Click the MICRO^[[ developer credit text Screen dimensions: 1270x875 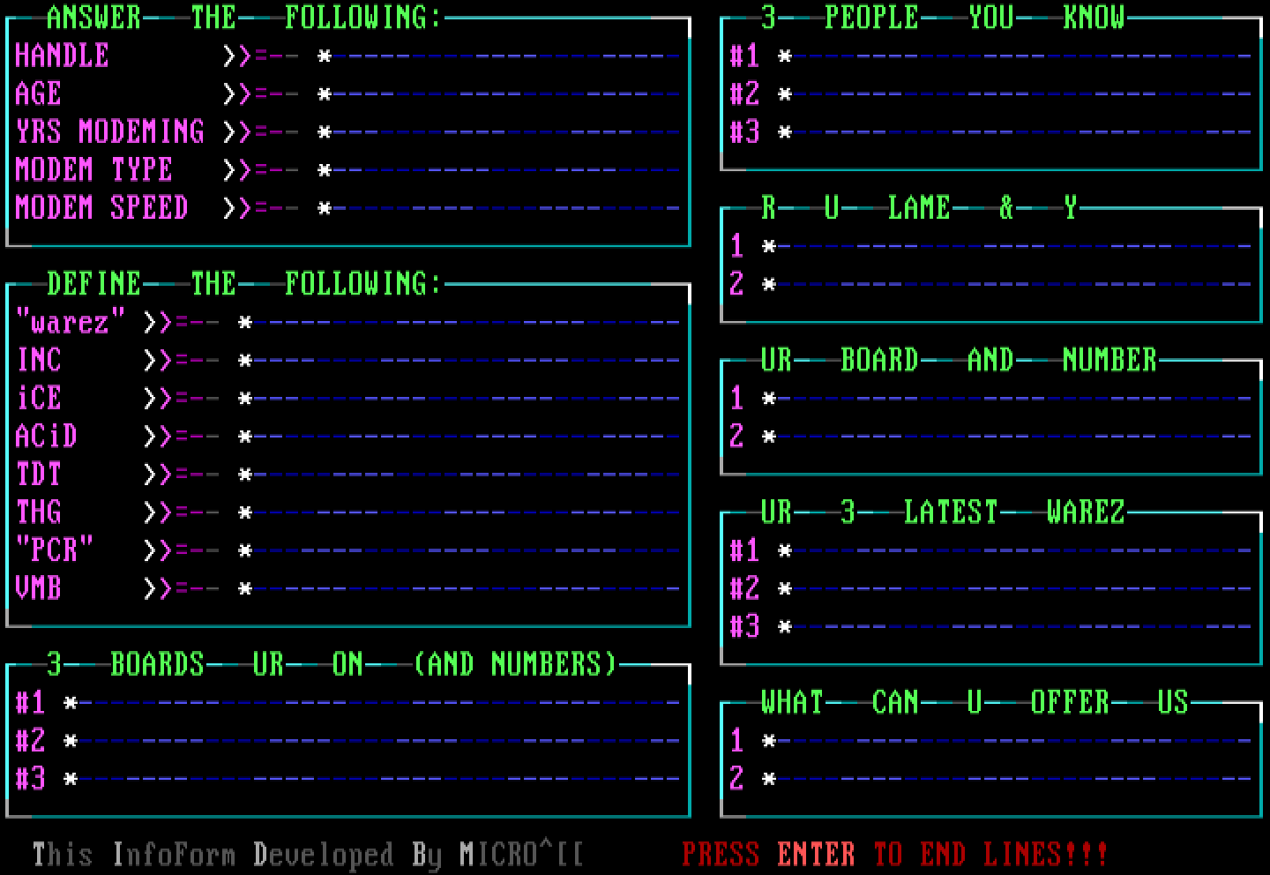pos(520,854)
